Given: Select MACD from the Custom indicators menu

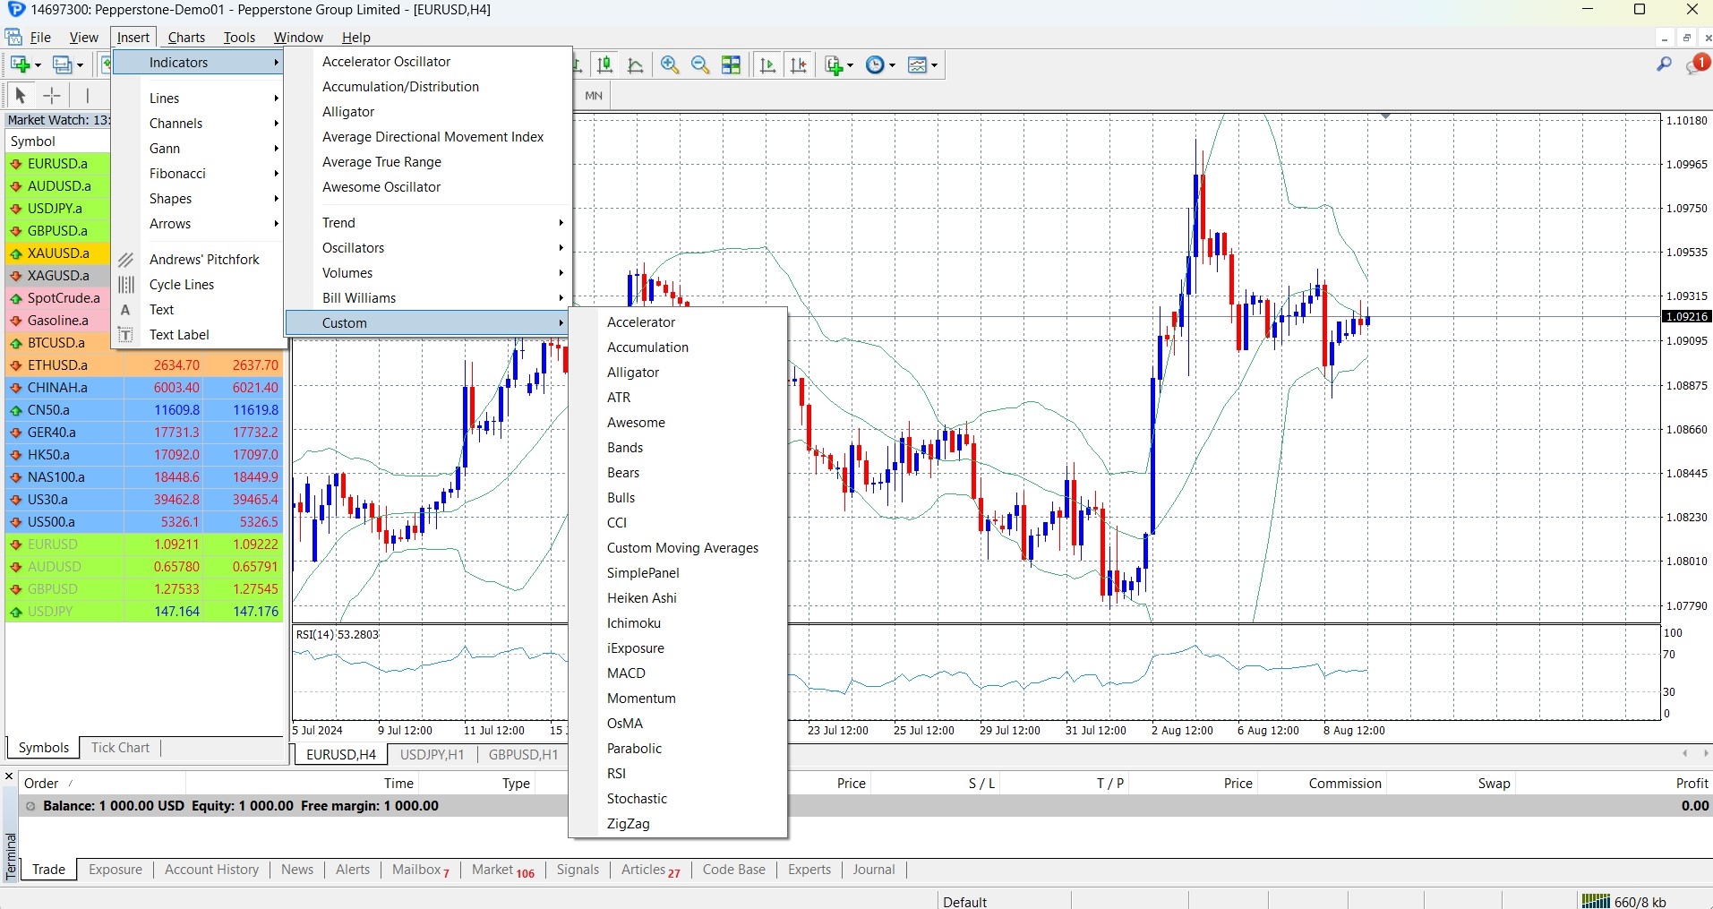Looking at the screenshot, I should point(627,673).
